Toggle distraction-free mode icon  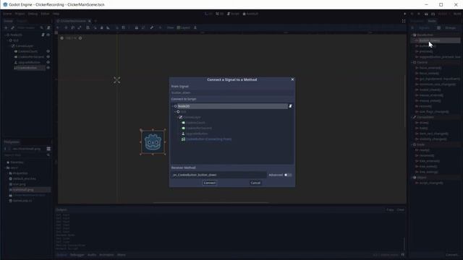tap(404, 21)
